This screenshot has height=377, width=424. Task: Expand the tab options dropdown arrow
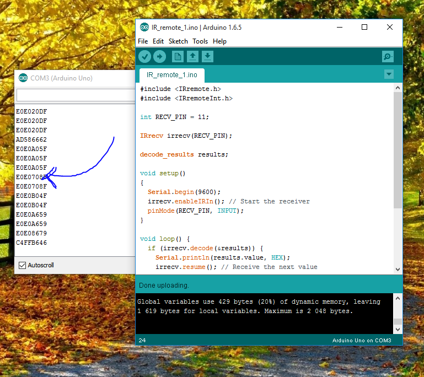tap(389, 74)
